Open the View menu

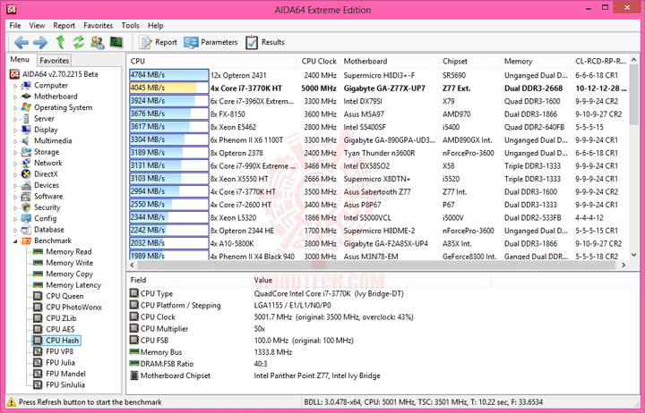[x=37, y=25]
